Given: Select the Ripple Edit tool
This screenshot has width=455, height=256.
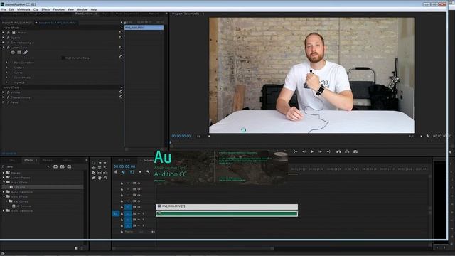Looking at the screenshot, I should pos(93,168).
